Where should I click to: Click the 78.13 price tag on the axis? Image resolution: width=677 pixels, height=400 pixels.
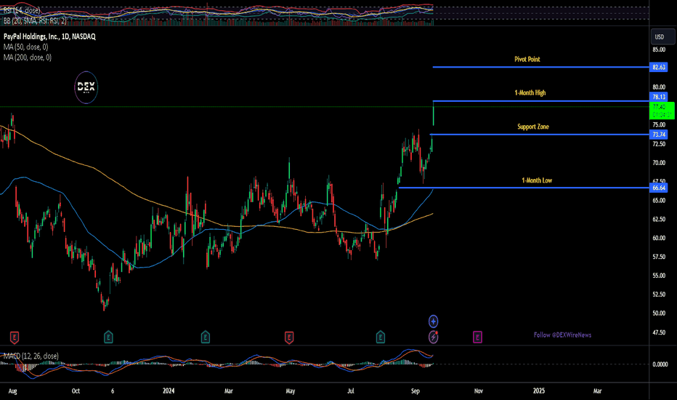click(659, 97)
